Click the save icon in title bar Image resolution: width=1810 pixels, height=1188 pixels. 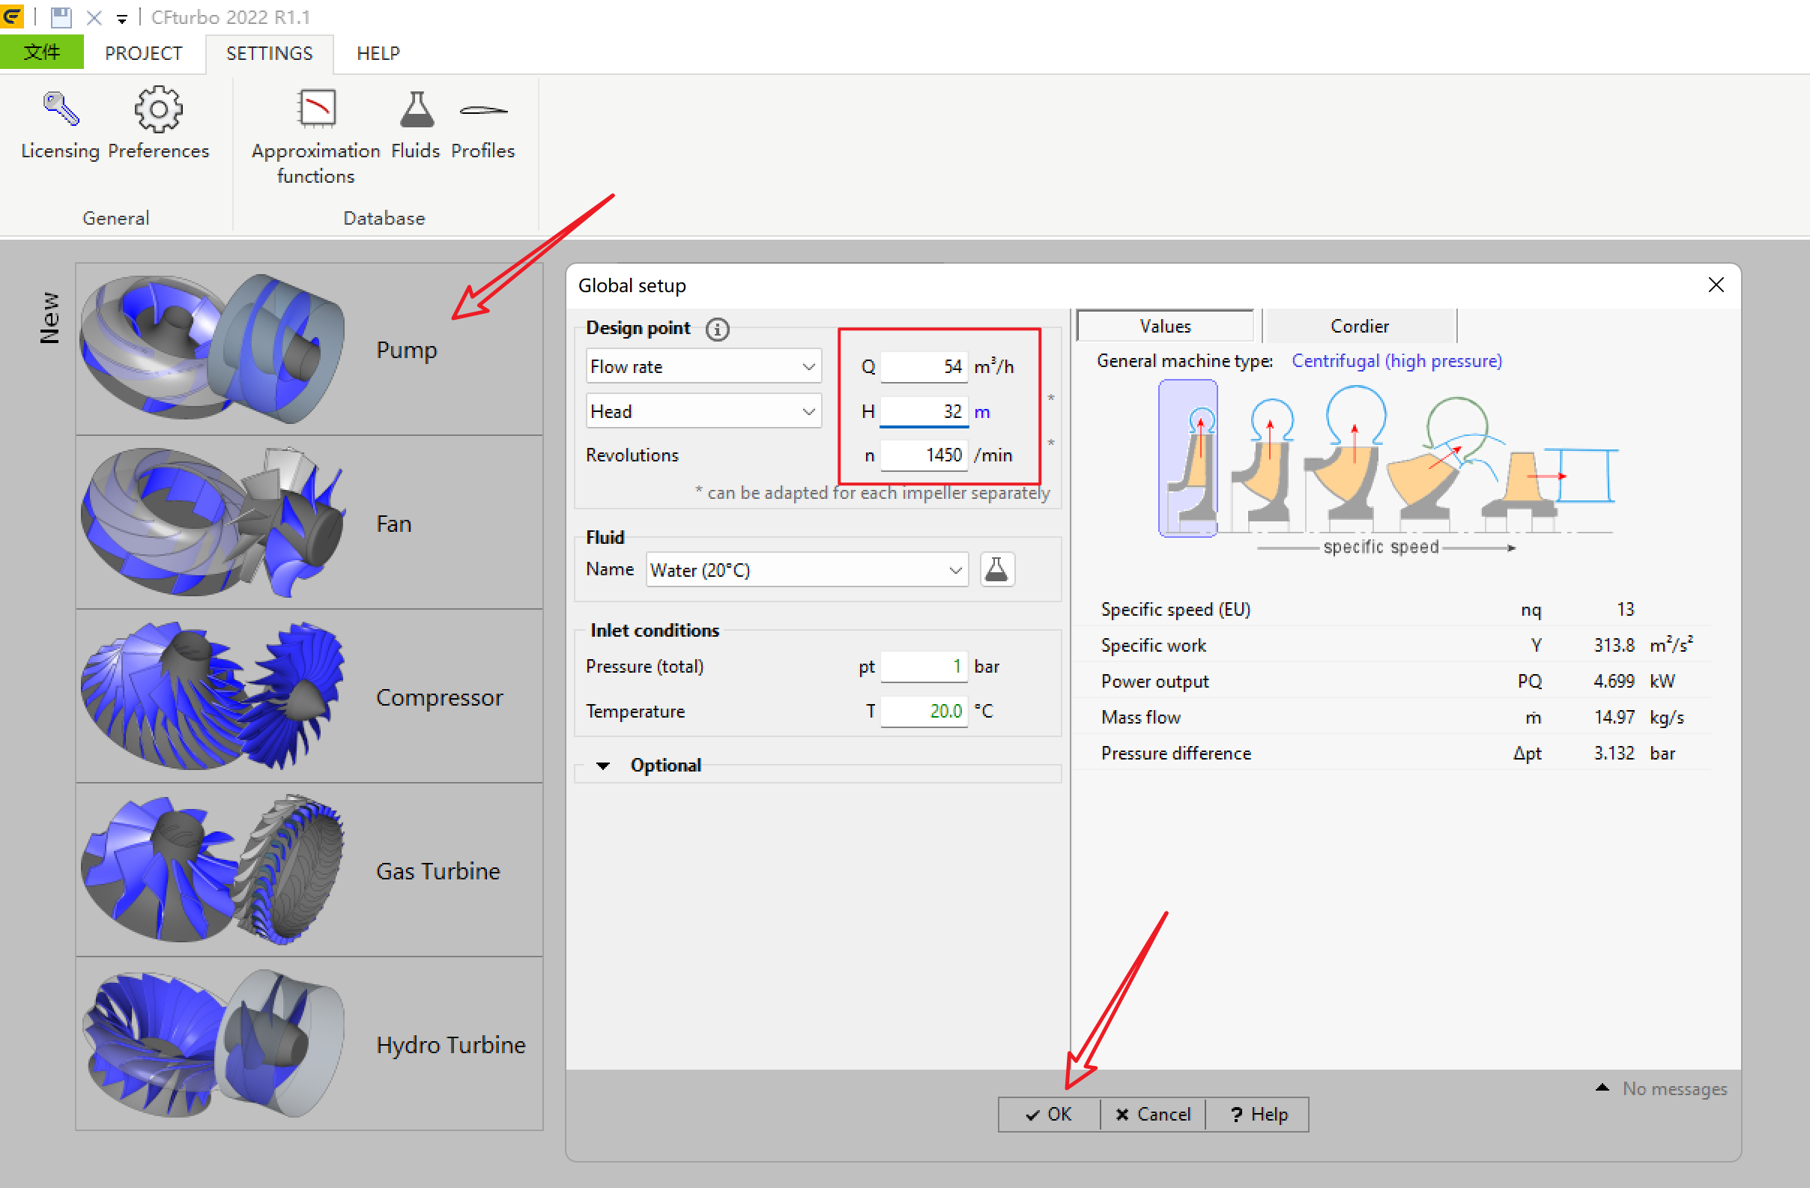(x=61, y=16)
